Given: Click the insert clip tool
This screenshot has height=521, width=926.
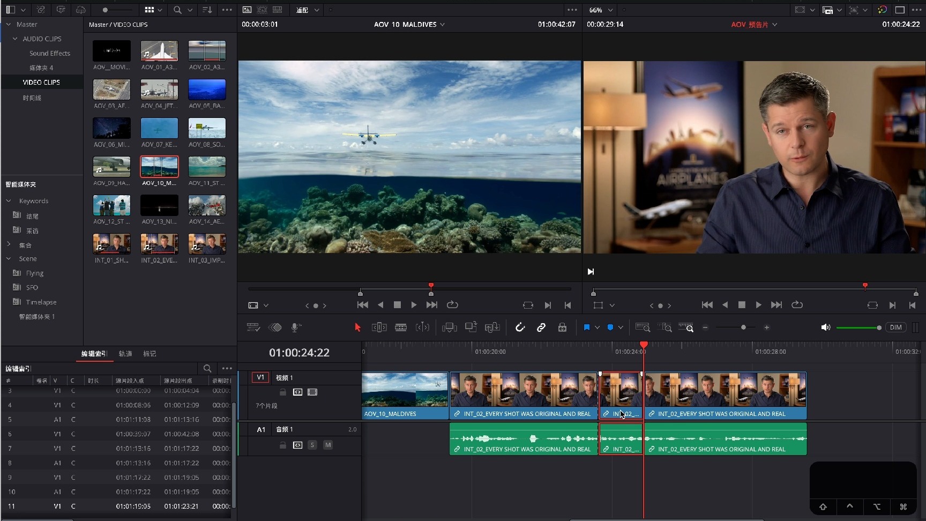Looking at the screenshot, I should [449, 328].
